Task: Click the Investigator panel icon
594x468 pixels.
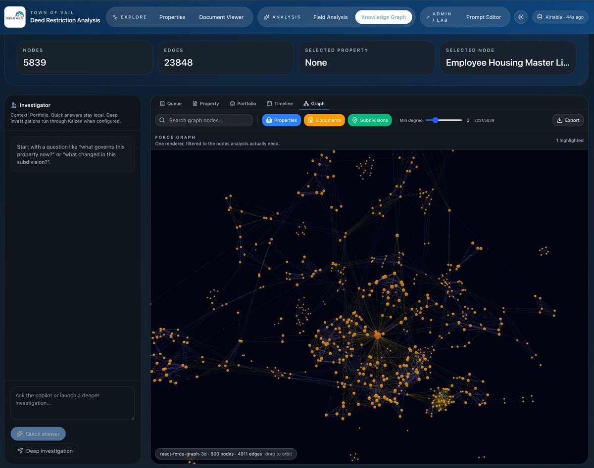Action: tap(14, 105)
